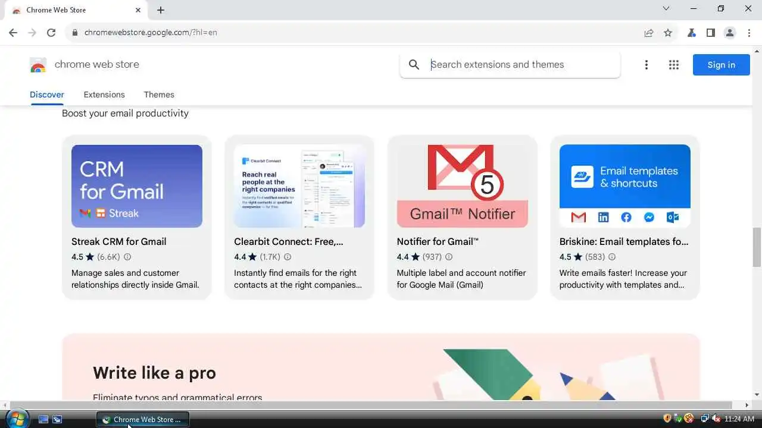
Task: Open the Chrome extensions flask icon
Action: tap(692, 33)
